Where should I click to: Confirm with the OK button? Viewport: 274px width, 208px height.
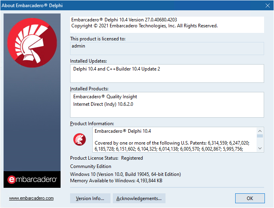click(x=250, y=198)
